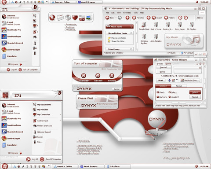Choose the Select radio button
Image resolution: width=211 pixels, height=169 pixels.
[x=170, y=92]
